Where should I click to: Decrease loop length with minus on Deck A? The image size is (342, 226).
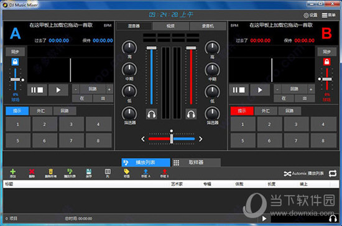pyautogui.click(x=76, y=89)
